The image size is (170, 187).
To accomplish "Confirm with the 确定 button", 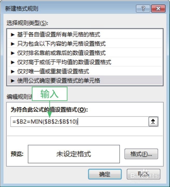I will tap(105, 174).
